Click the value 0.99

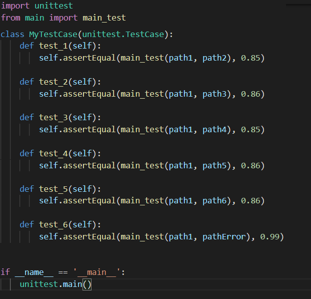pyautogui.click(x=269, y=236)
